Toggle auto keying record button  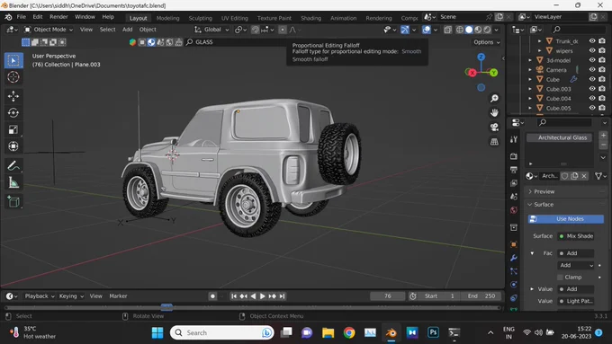[212, 296]
